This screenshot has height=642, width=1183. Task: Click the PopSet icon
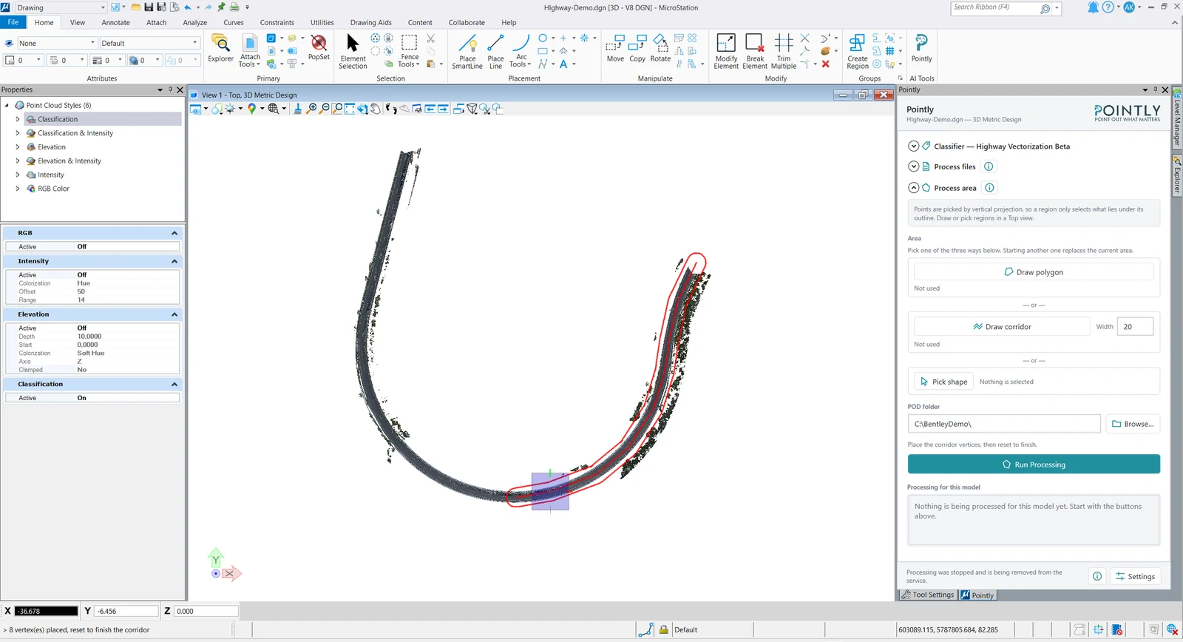319,48
